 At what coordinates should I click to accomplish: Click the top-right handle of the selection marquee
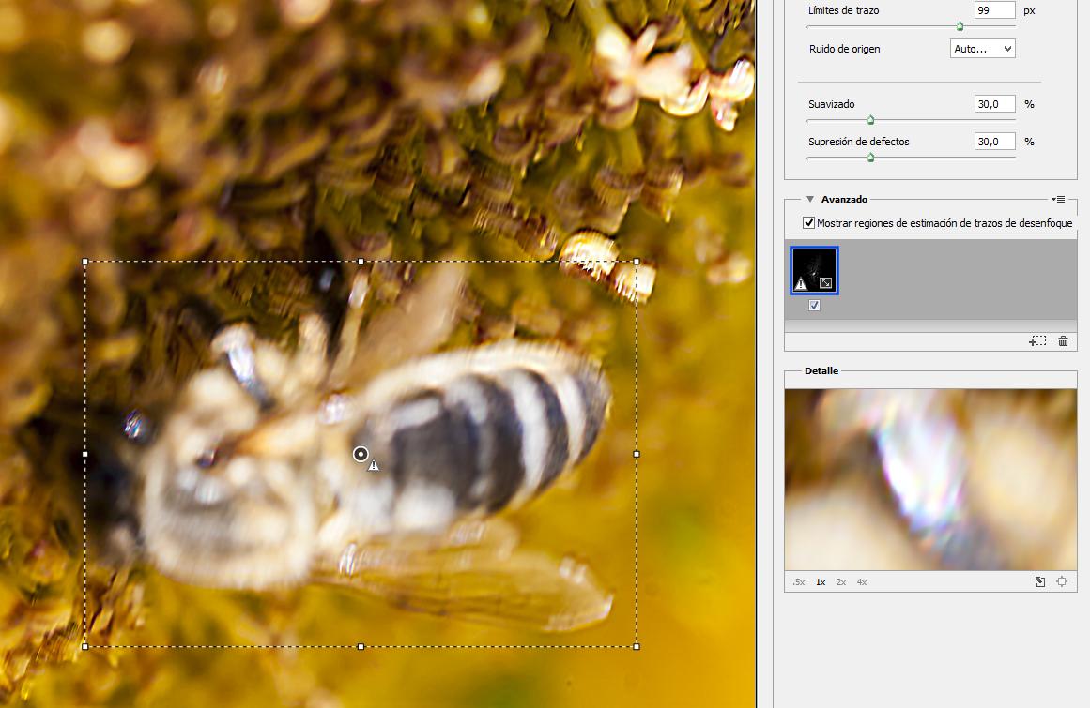click(637, 262)
